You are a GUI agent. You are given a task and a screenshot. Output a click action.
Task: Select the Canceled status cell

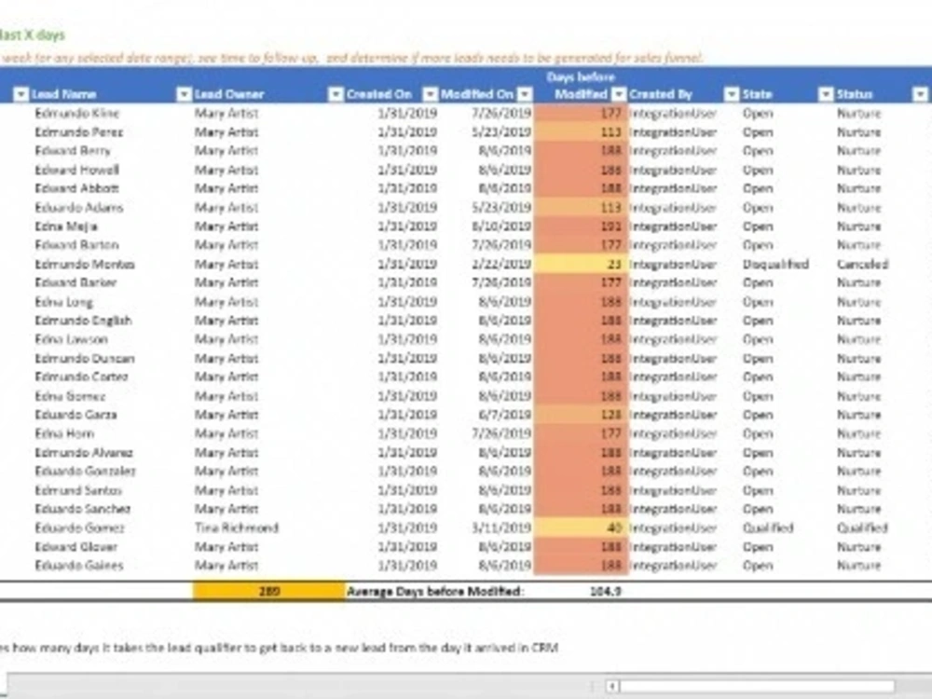(x=862, y=264)
